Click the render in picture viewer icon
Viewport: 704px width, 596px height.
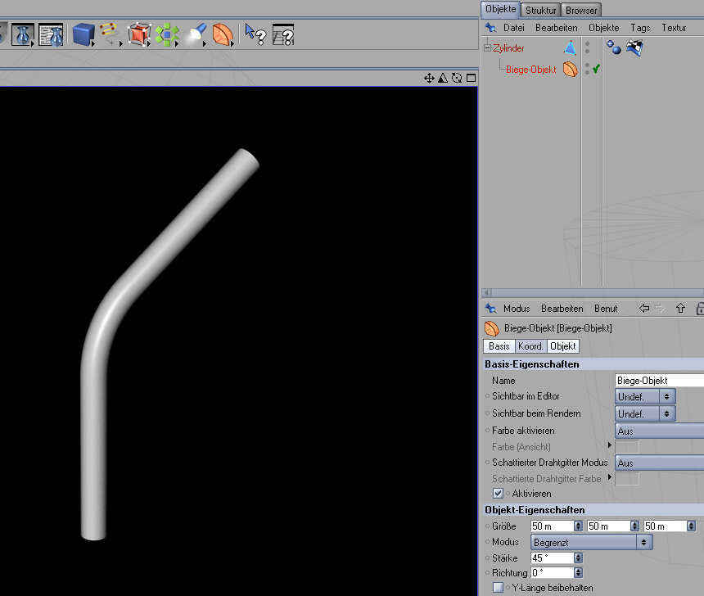click(22, 35)
